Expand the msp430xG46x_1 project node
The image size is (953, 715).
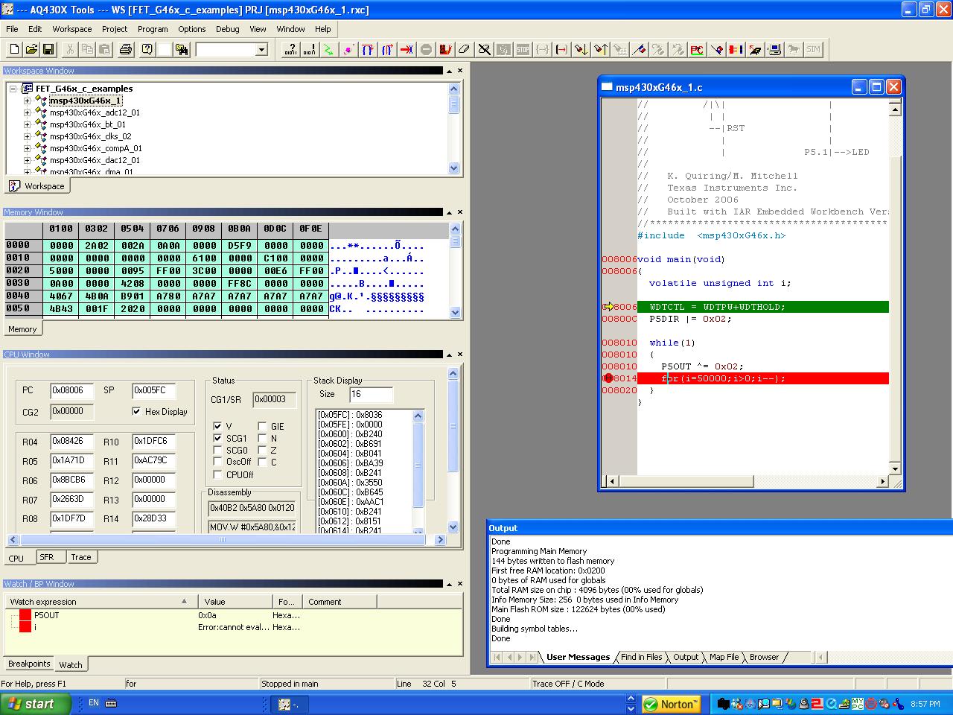point(27,101)
